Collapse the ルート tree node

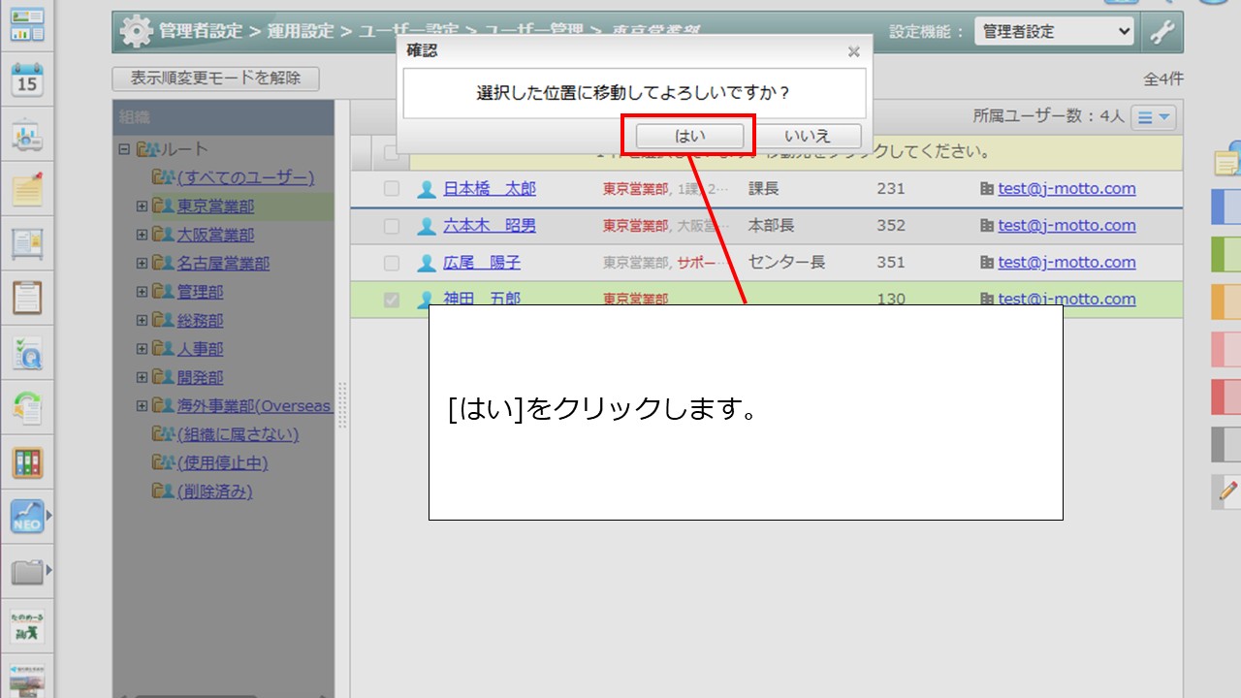(x=123, y=149)
